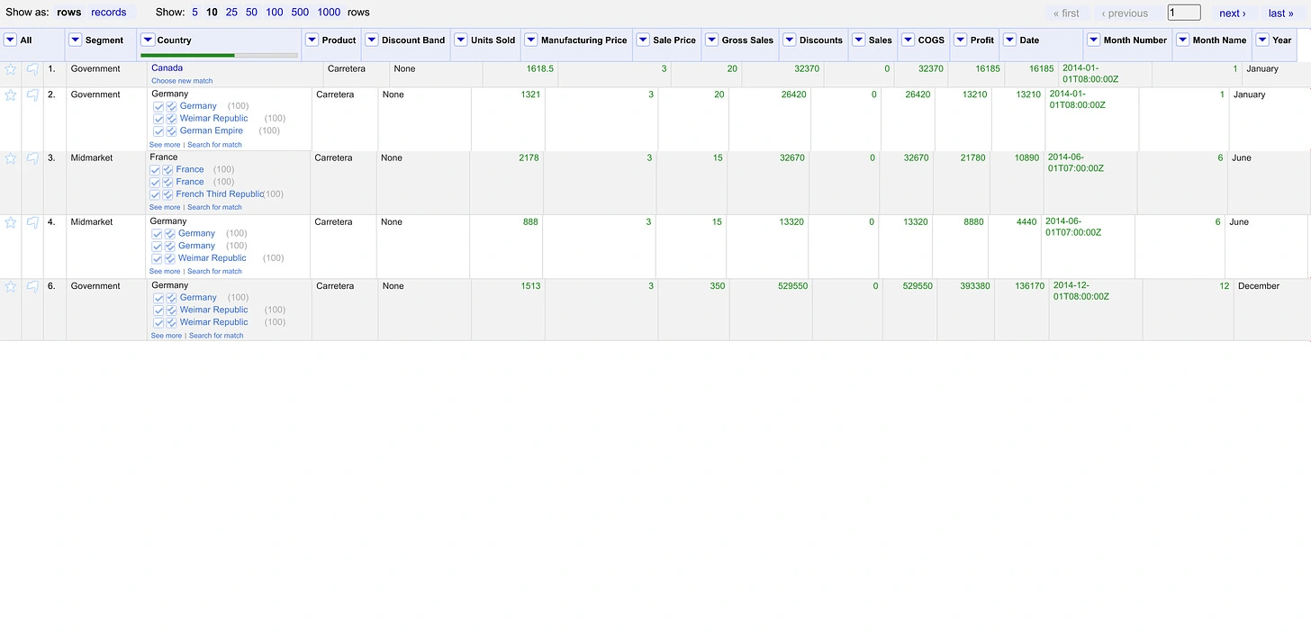Open the matched Canada entity link

point(167,68)
